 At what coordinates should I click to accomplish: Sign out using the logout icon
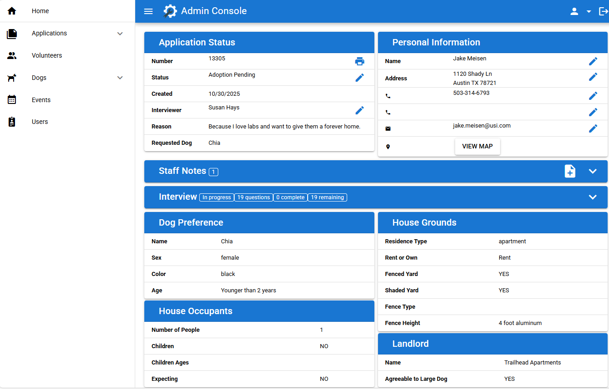pyautogui.click(x=604, y=11)
